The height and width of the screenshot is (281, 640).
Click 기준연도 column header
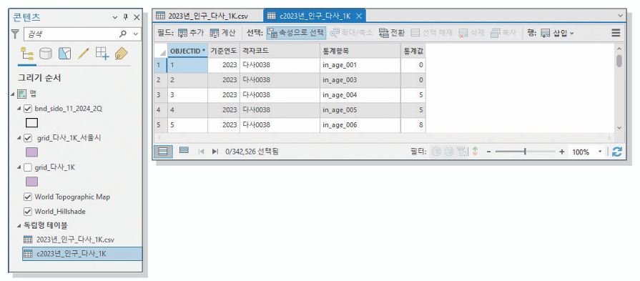click(224, 51)
